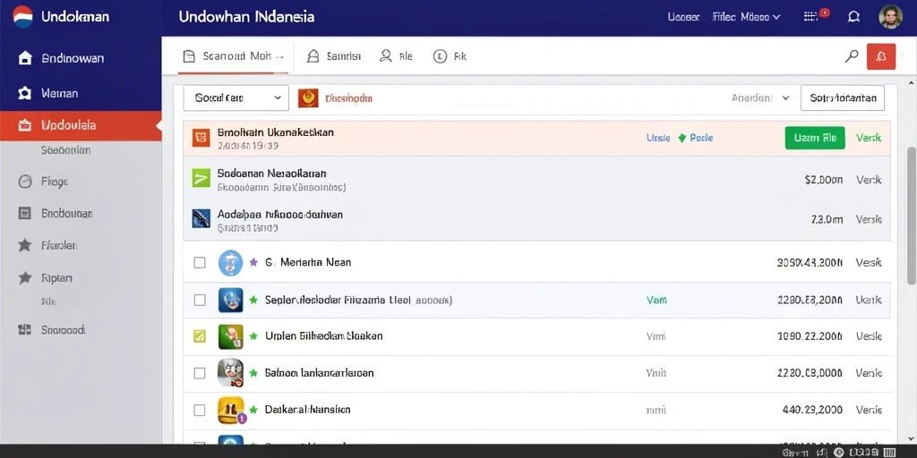Image resolution: width=917 pixels, height=458 pixels.
Task: Click the Bnobounan sidebar icon
Action: click(x=24, y=213)
